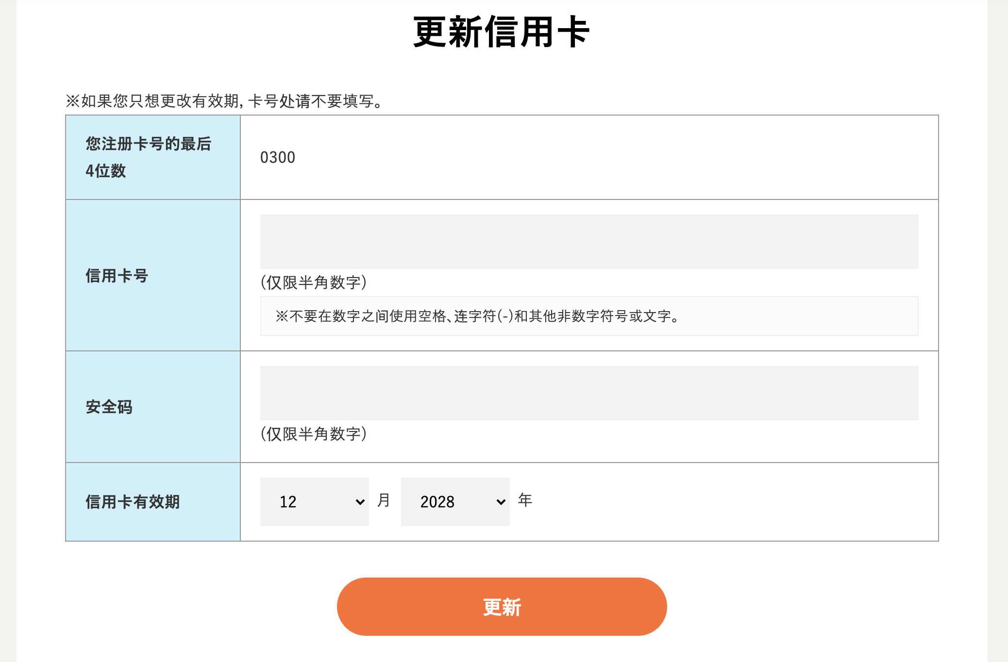Image resolution: width=1008 pixels, height=662 pixels.
Task: Click the 信用卡号 row label
Action: pyautogui.click(x=117, y=276)
